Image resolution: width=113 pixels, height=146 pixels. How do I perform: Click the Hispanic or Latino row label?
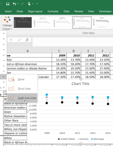pos(15,133)
